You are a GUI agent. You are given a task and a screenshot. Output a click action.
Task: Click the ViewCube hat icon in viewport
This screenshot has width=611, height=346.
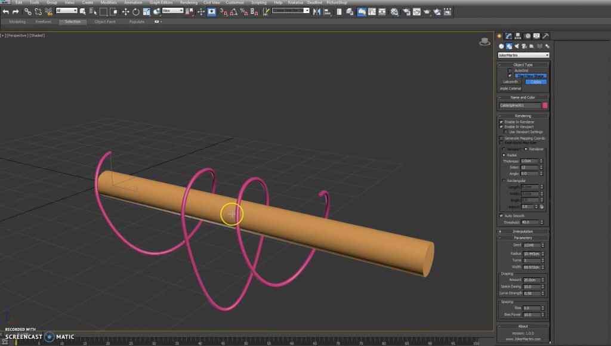[x=485, y=42]
